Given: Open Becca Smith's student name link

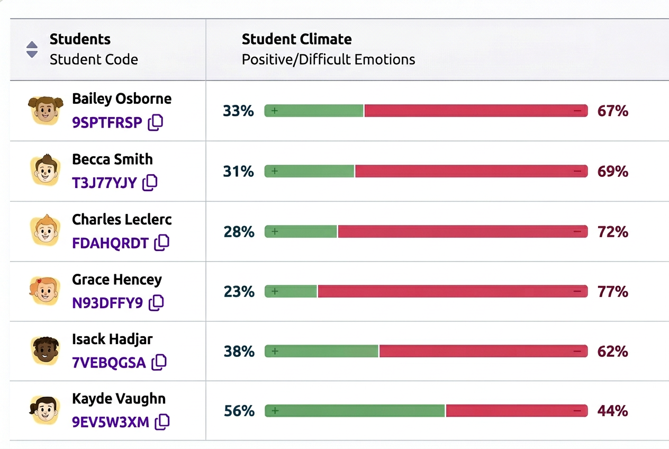Looking at the screenshot, I should (x=112, y=159).
